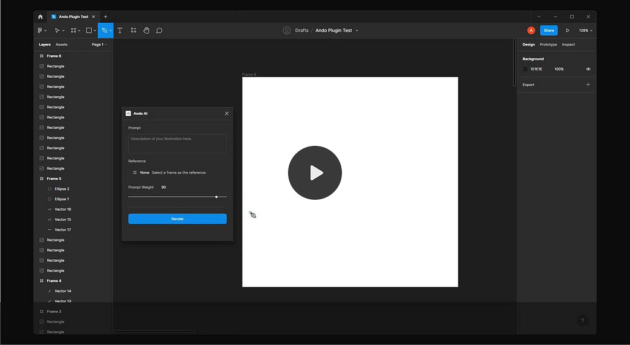Toggle Background color visibility eye icon
The image size is (630, 345).
tap(588, 69)
